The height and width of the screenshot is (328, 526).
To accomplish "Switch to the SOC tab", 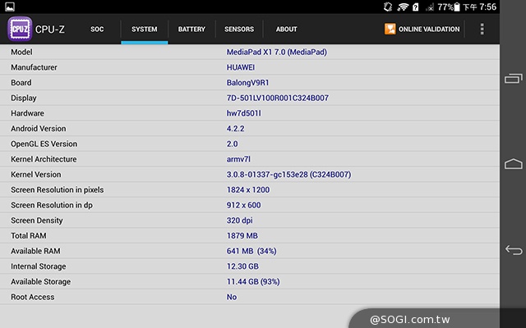I will 97,30.
